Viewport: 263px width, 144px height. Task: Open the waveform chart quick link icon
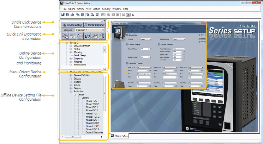(72, 36)
